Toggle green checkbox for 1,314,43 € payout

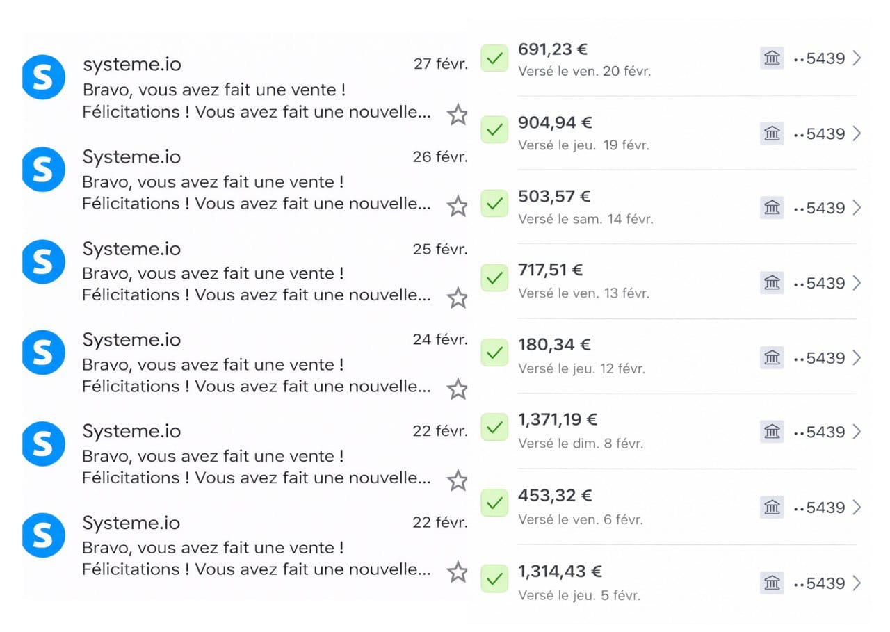(x=494, y=578)
